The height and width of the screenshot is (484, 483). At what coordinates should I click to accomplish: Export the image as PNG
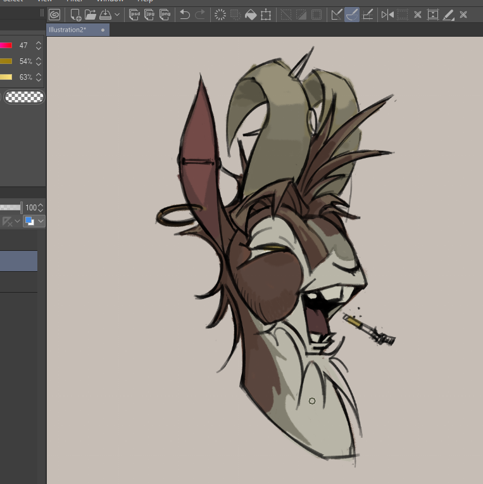click(165, 15)
